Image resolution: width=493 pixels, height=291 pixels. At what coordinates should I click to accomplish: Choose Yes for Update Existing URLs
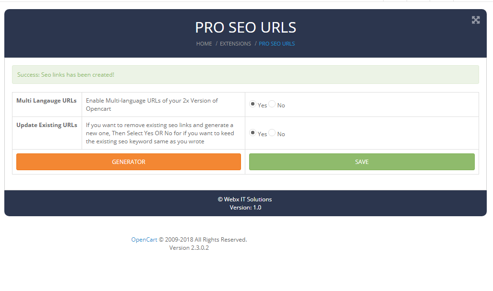coord(253,132)
